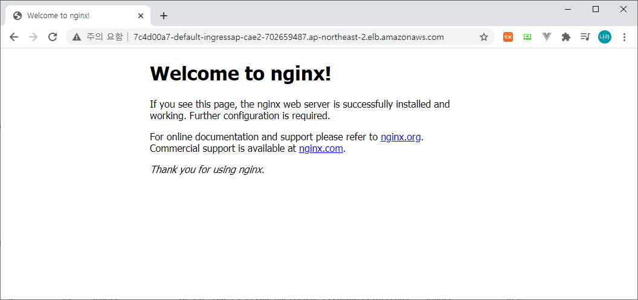Bookmark this page with the star icon

click(x=483, y=37)
